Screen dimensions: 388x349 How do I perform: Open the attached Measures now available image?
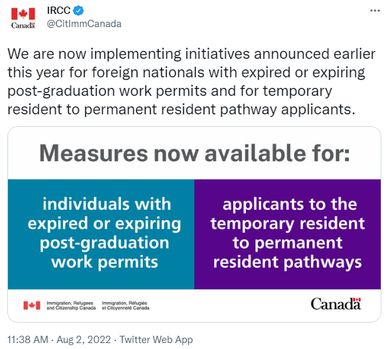pos(194,224)
